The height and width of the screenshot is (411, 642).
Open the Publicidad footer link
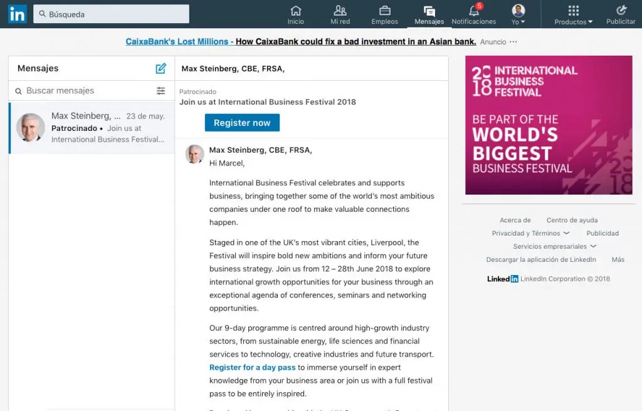(x=603, y=233)
